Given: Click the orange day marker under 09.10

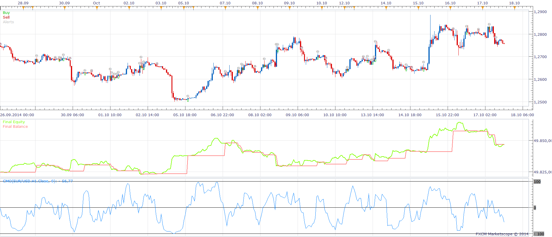Looking at the screenshot, I should point(290,8).
